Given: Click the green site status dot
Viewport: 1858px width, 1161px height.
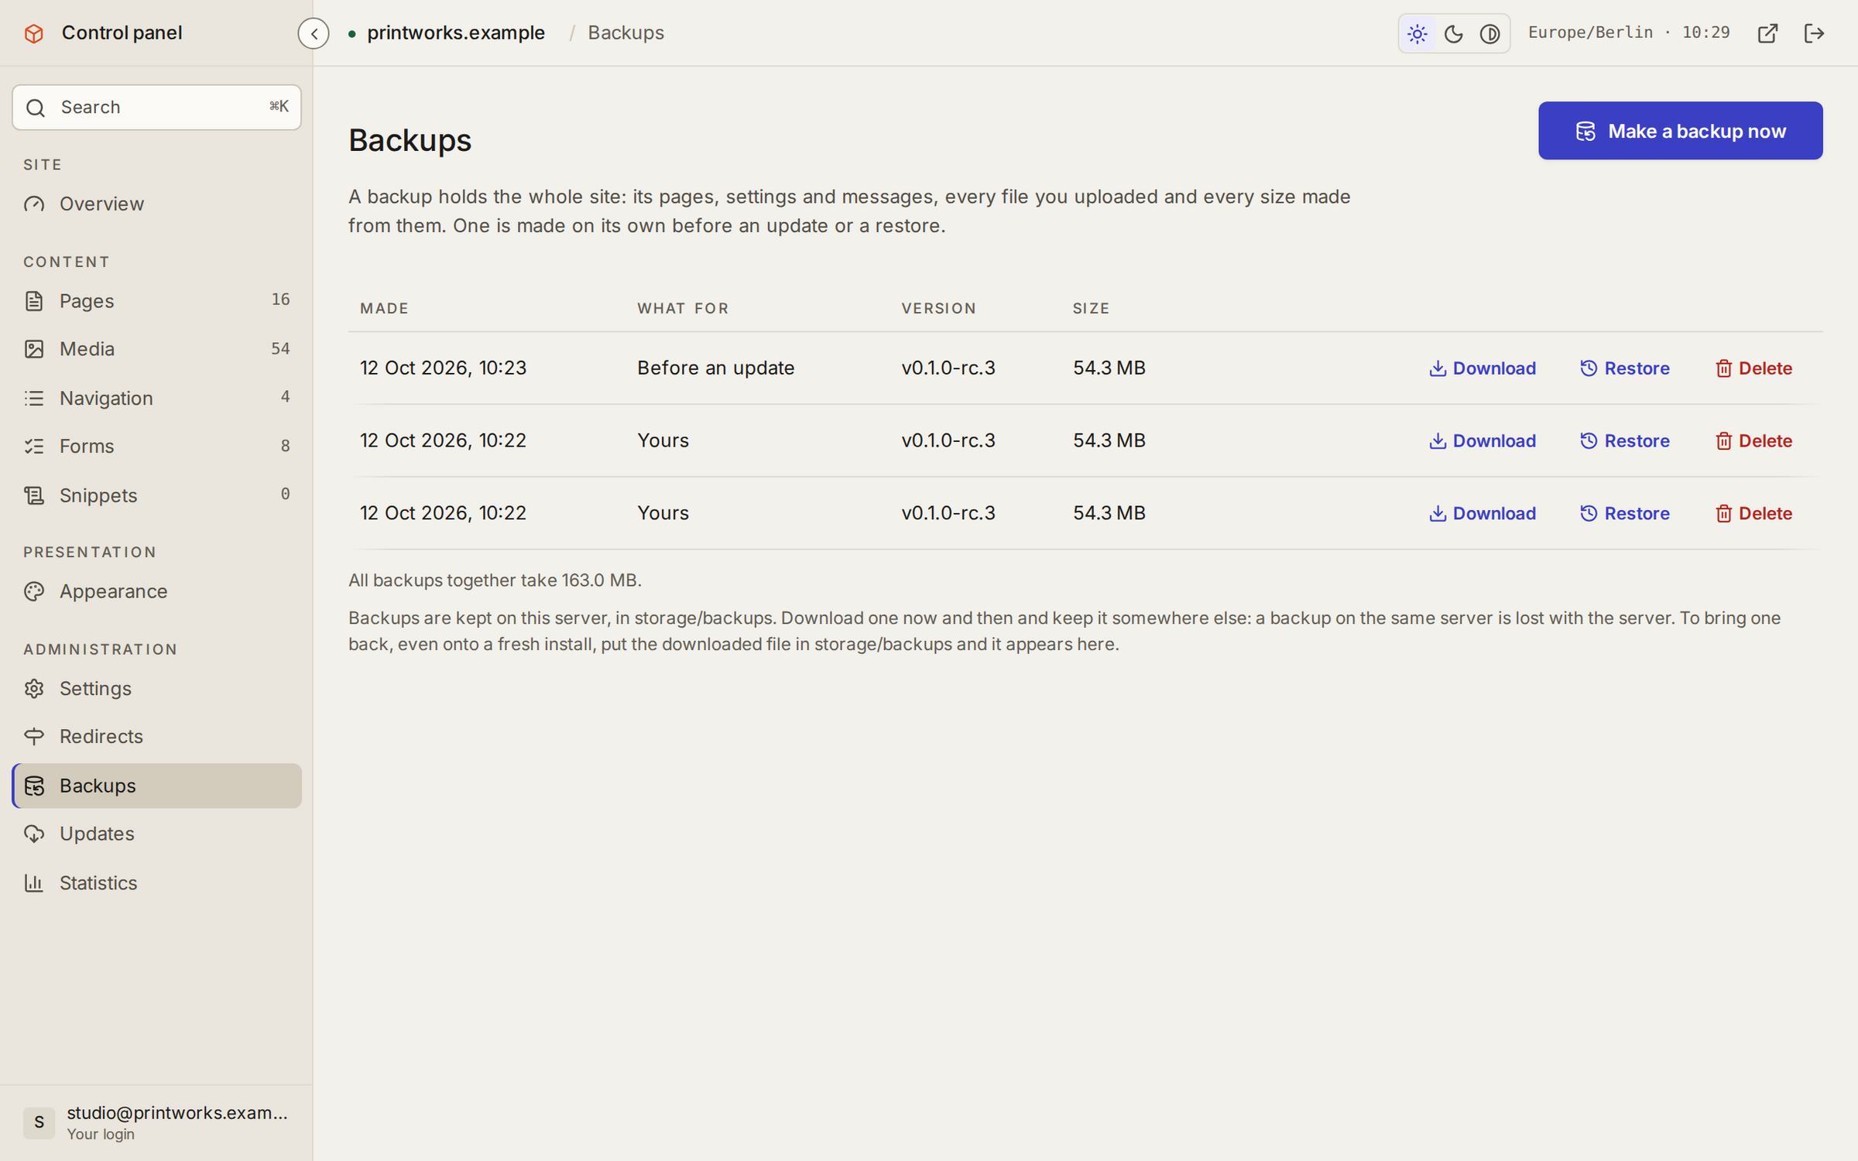Looking at the screenshot, I should [x=352, y=33].
